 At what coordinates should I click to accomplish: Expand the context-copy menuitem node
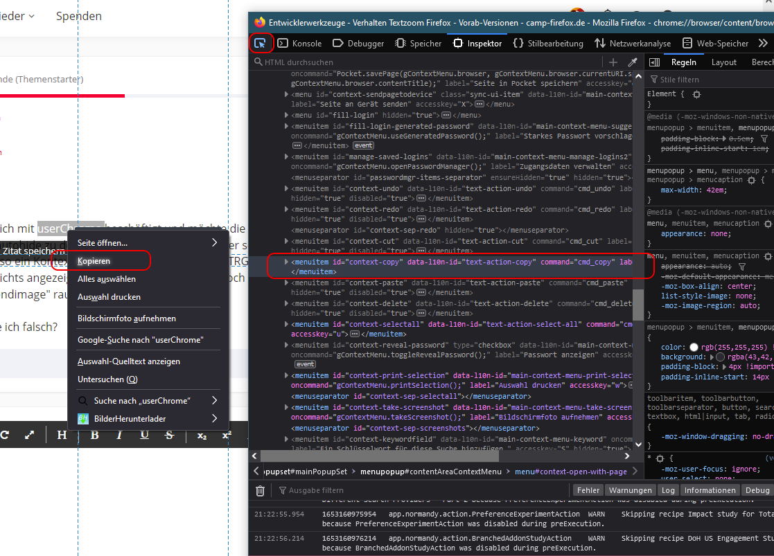(x=285, y=262)
